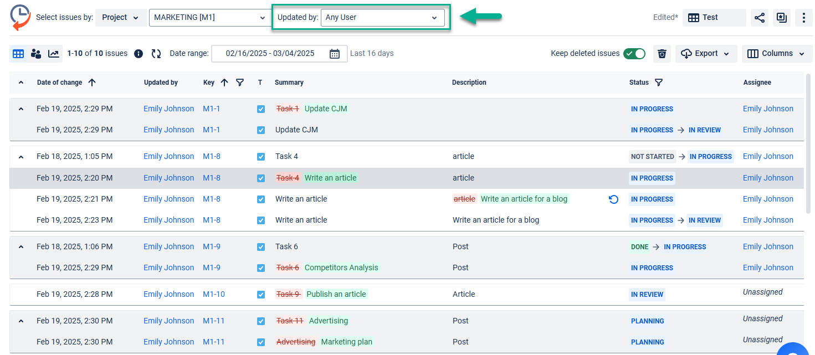Switch to the table grid view
Viewport: 815px width, 355px height.
point(18,54)
